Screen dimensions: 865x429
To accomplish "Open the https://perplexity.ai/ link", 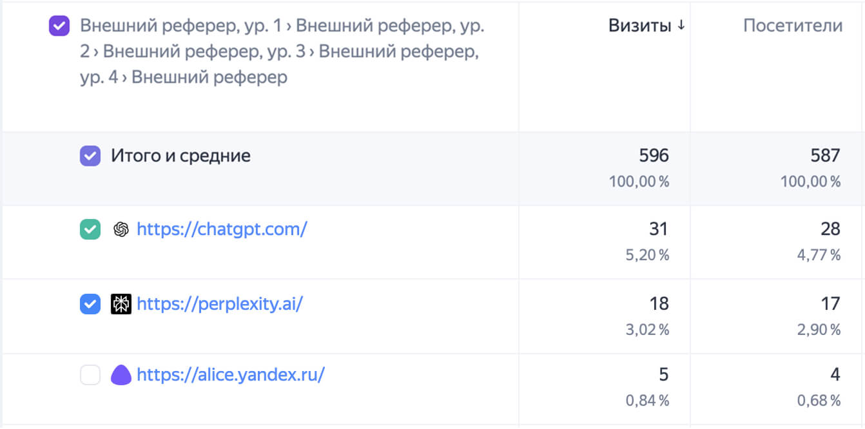I will [x=219, y=303].
